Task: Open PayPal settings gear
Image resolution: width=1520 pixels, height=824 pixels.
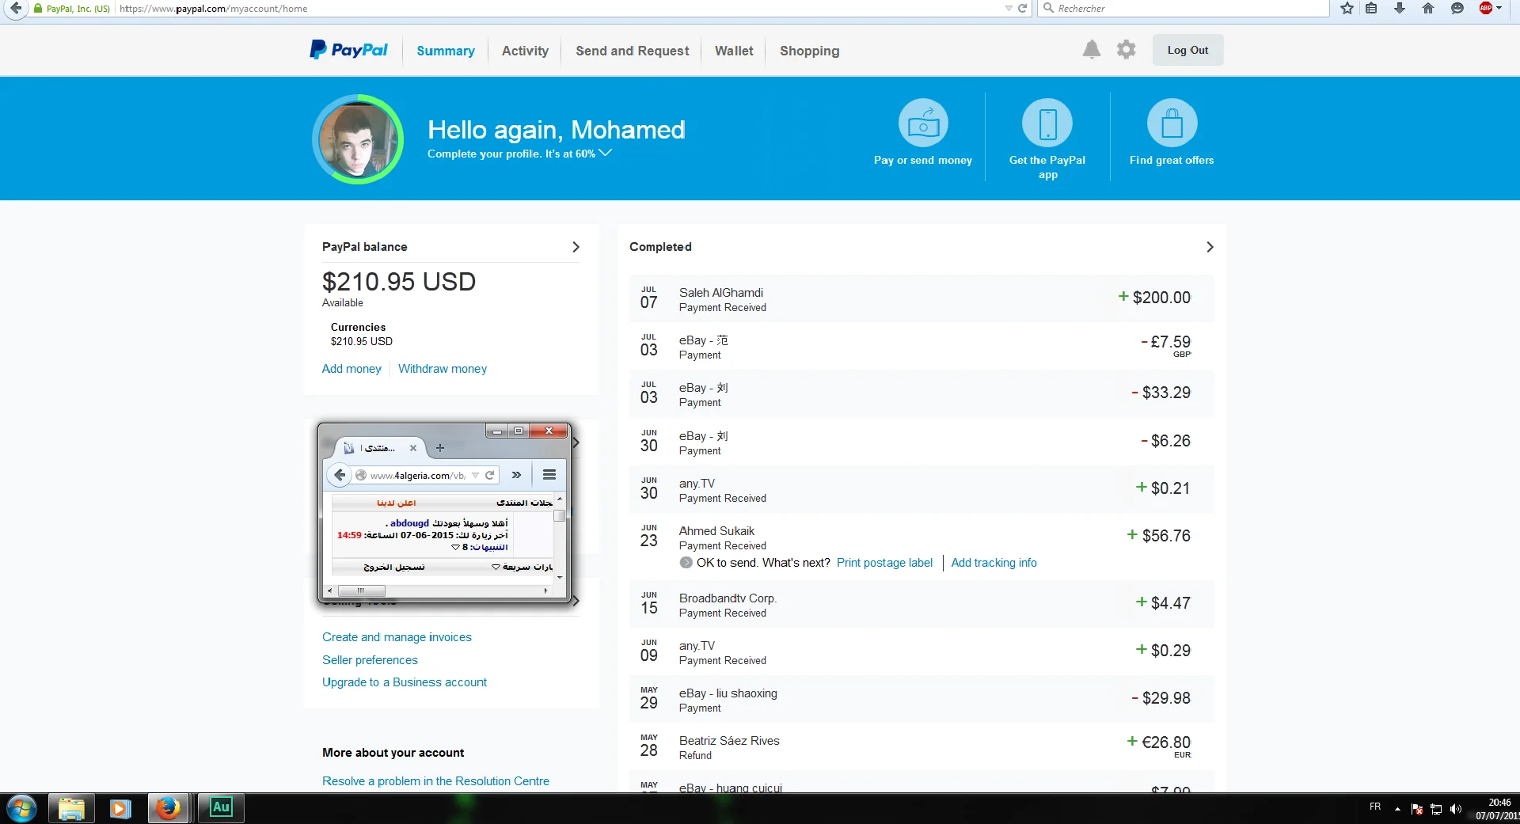Action: point(1126,50)
